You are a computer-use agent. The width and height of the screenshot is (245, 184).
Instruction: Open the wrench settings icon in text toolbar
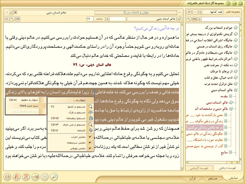pyautogui.click(x=12, y=19)
